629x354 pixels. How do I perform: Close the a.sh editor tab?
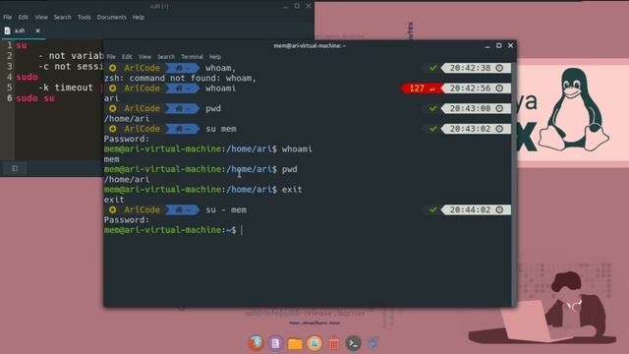click(37, 30)
